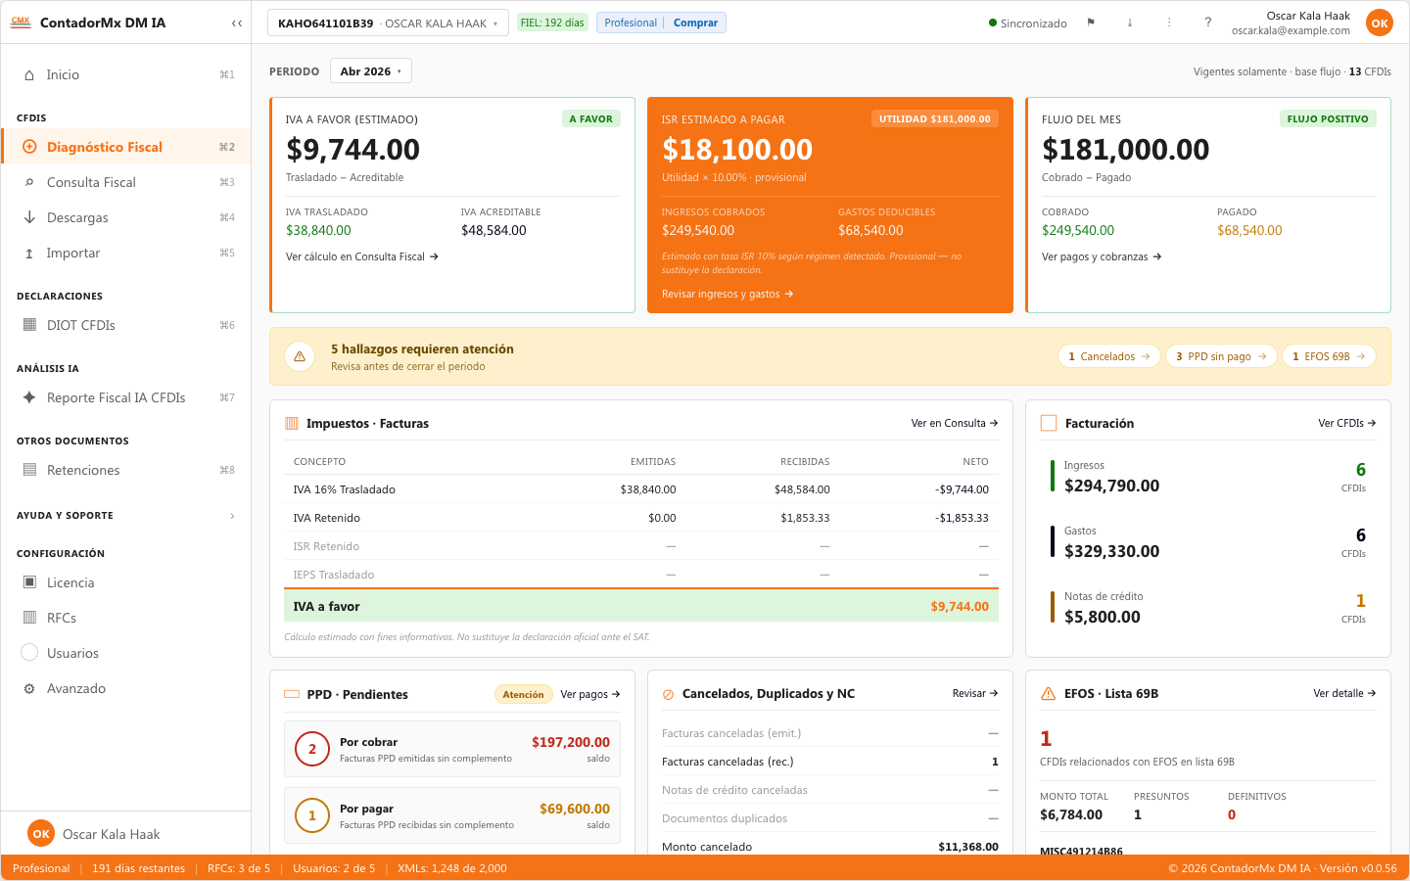Open the vertical three-dot menu

(1169, 23)
